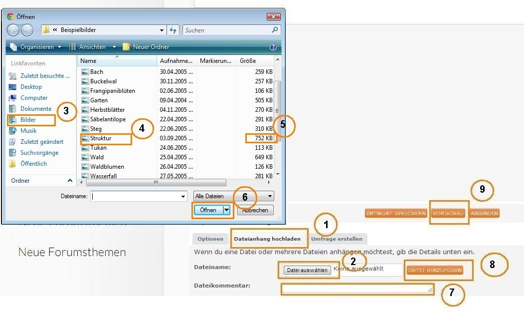The image size is (524, 315).
Task: Expand the Ordner panel chevron
Action: pos(70,181)
